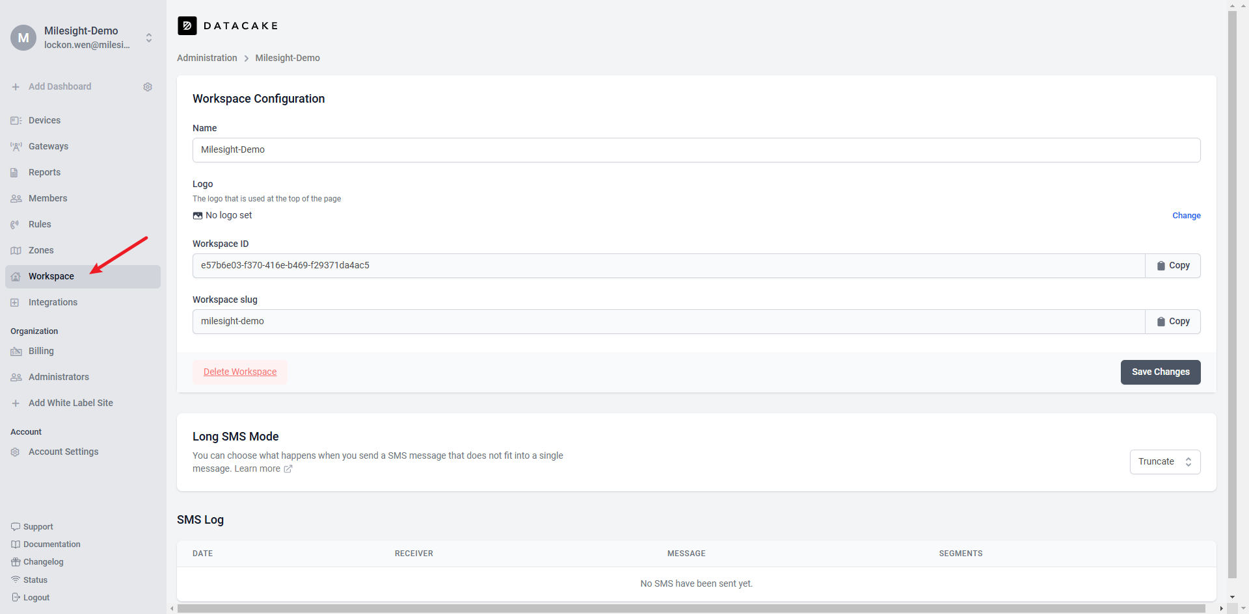Click the image icon beside No logo set
The width and height of the screenshot is (1249, 614).
click(198, 216)
